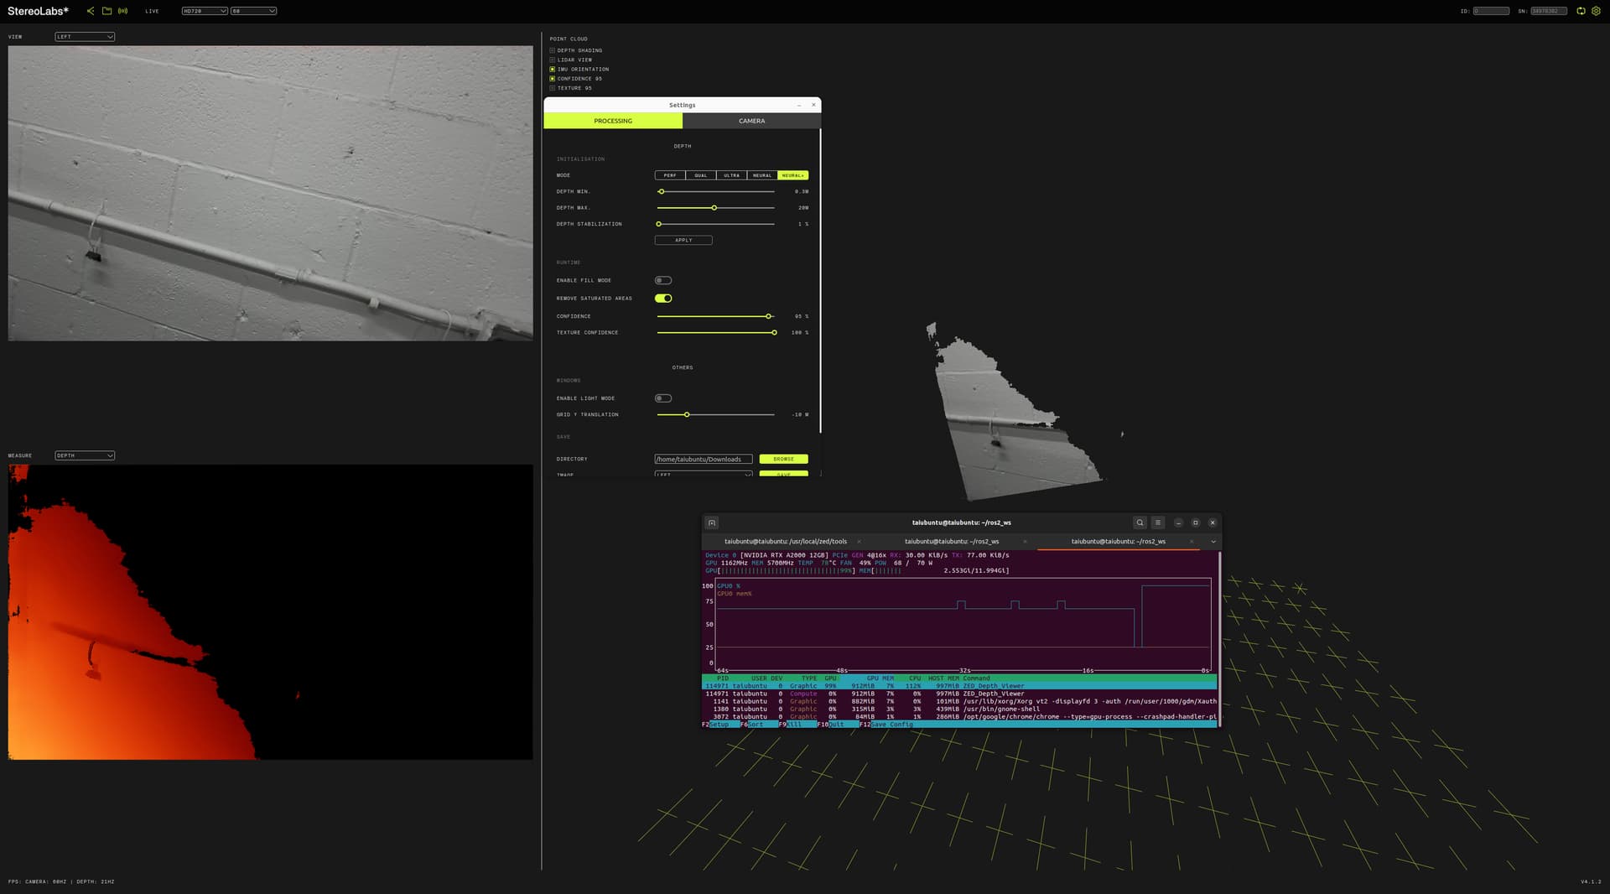Select NEURAL depth mode
The height and width of the screenshot is (894, 1610).
pyautogui.click(x=762, y=175)
